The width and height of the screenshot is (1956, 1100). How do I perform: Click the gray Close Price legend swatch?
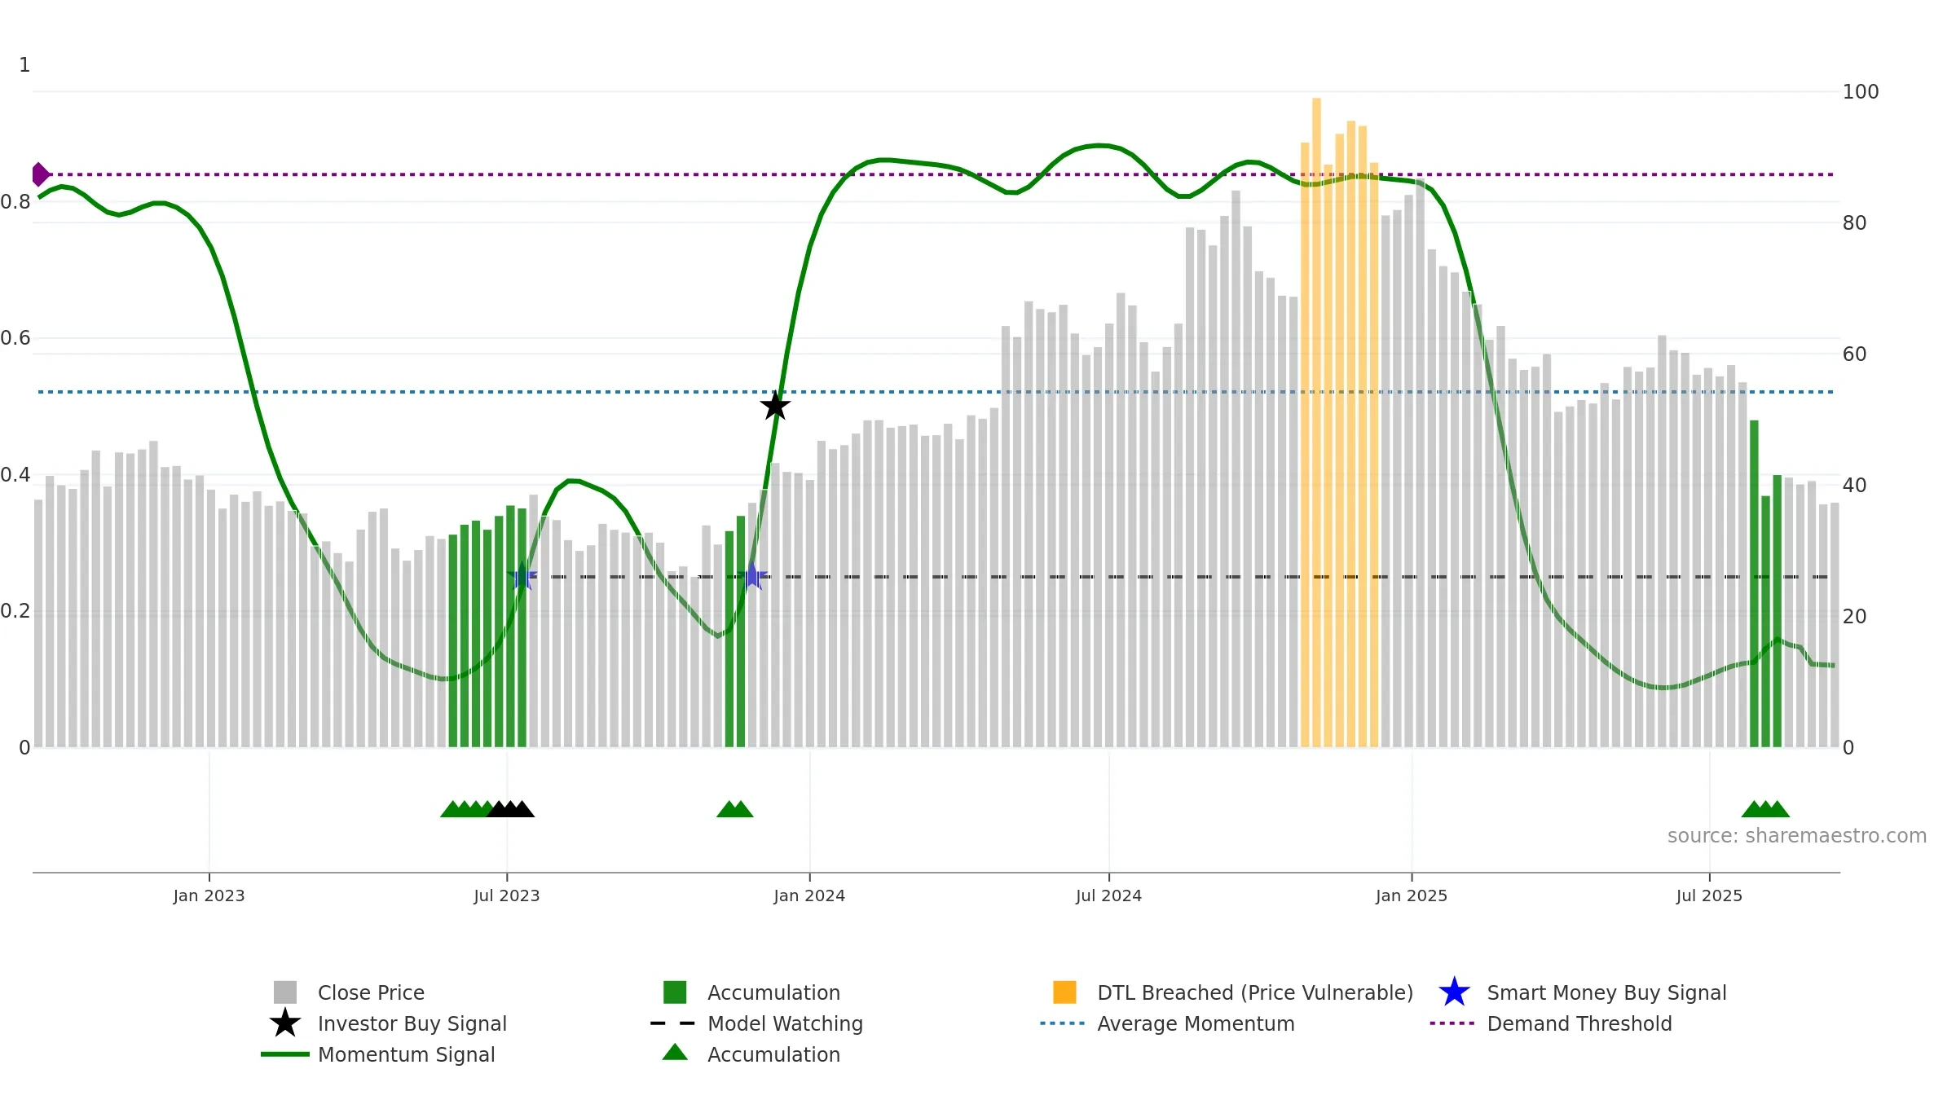285,992
